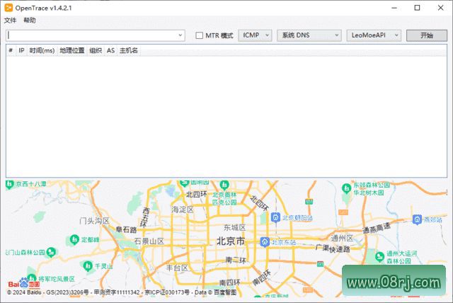Click the 燕郊站 station marker icon

417,219
